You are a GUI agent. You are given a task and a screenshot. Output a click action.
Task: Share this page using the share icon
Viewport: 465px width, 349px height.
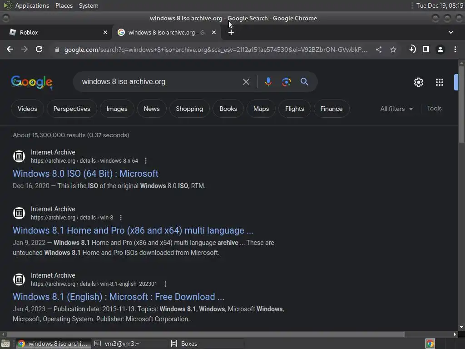[379, 50]
